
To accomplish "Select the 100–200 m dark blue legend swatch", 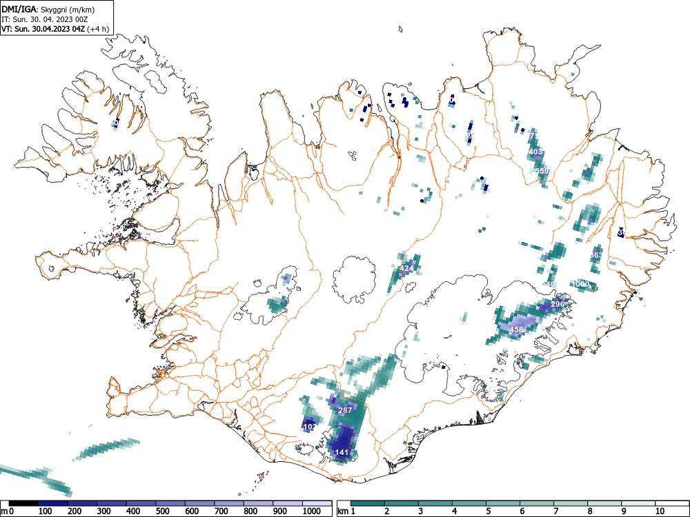I will point(53,503).
